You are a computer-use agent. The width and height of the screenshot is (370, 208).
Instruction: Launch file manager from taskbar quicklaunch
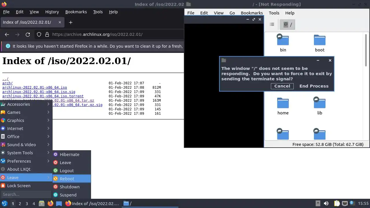[x=42, y=203]
